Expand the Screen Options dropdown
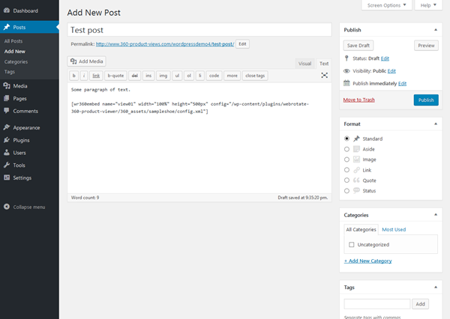Screen dimensions: 450x319 tap(388, 5)
